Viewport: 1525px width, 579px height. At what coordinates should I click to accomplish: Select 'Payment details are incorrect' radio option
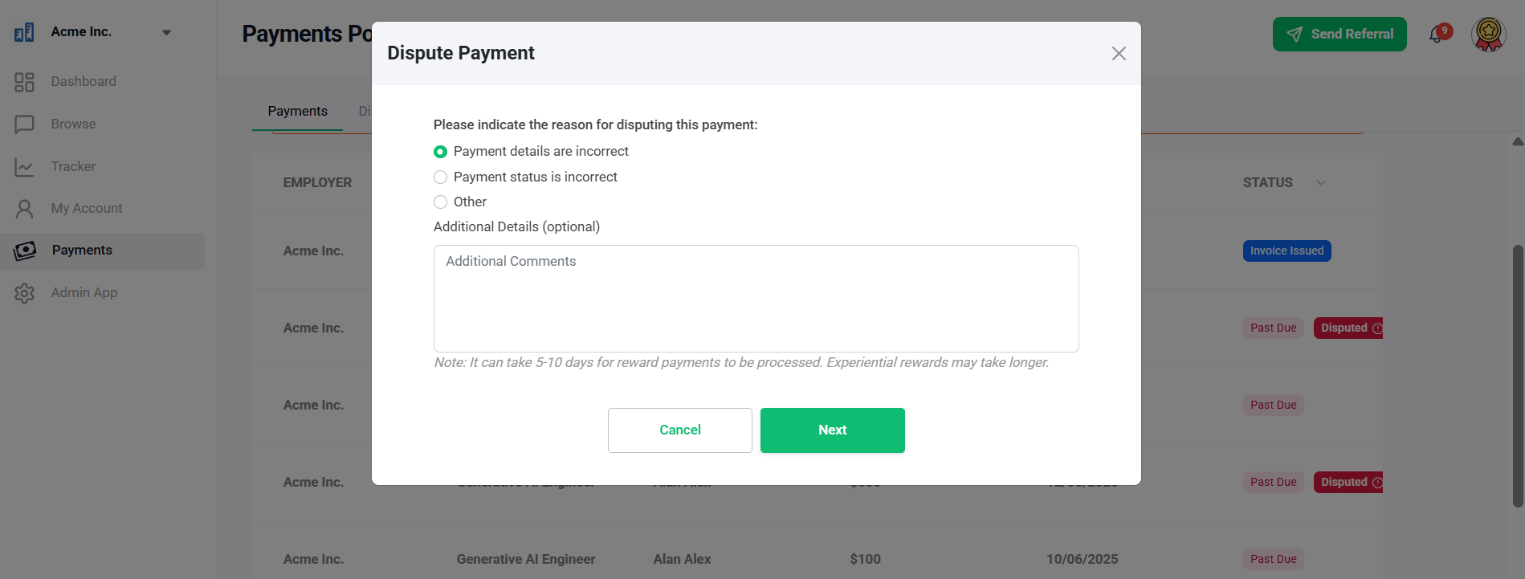[x=440, y=152]
